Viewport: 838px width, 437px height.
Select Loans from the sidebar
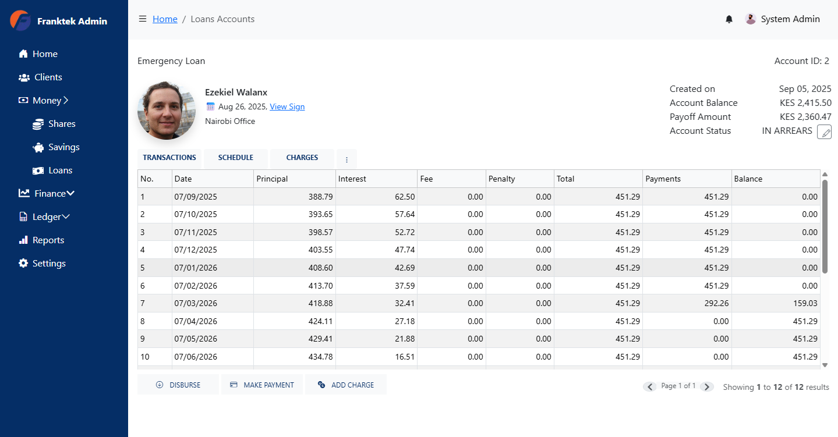pyautogui.click(x=59, y=170)
